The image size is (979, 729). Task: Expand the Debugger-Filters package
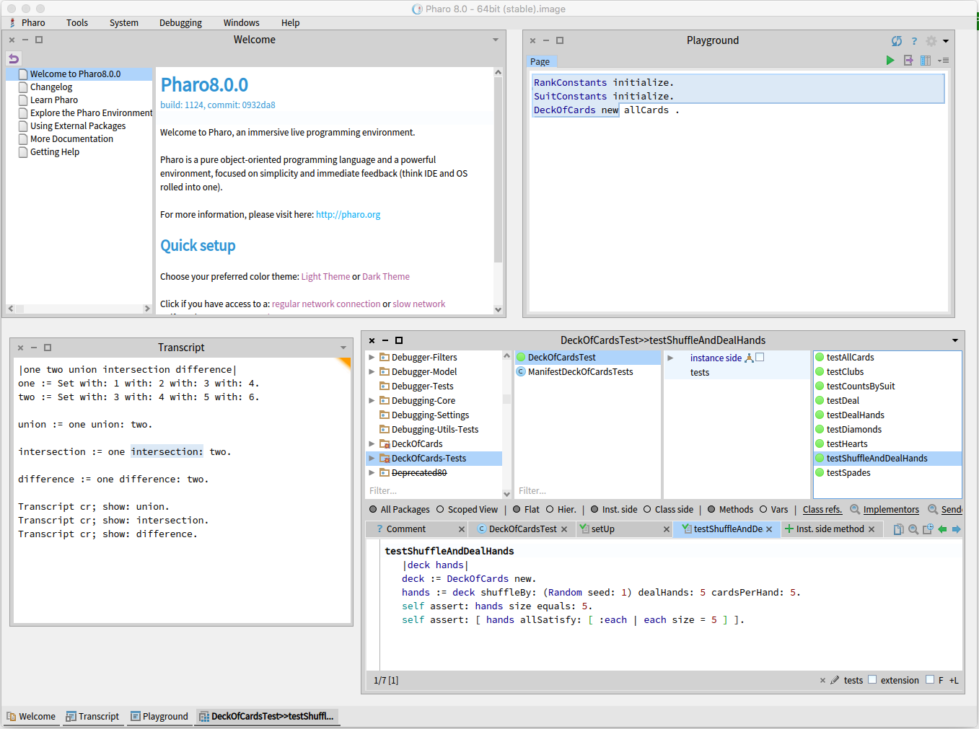point(372,358)
